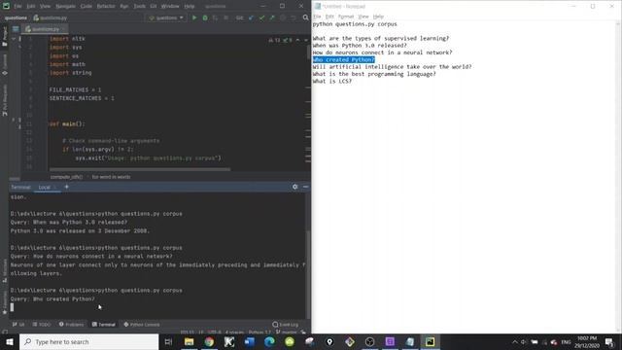Start debugging with the green bug icon
The width and height of the screenshot is (622, 350).
coord(205,17)
